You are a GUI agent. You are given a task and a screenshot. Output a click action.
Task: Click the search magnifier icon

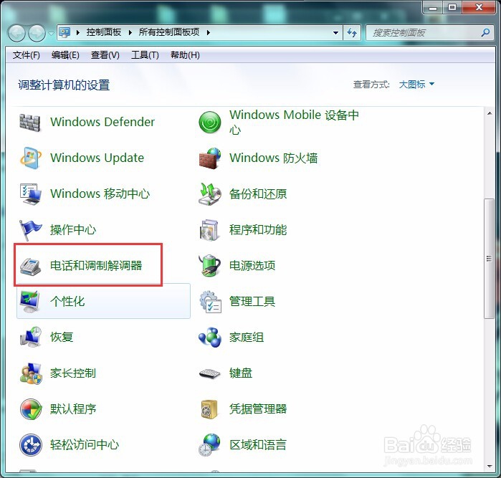point(485,32)
